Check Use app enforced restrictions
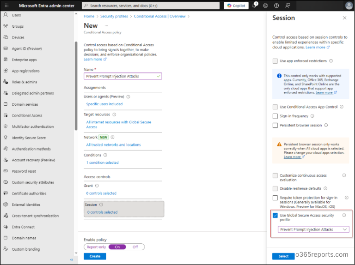 click(275, 61)
